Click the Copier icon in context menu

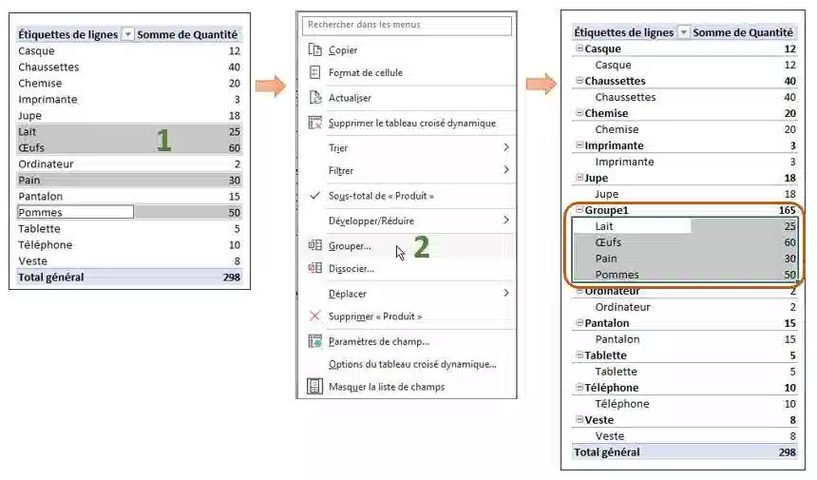pyautogui.click(x=315, y=49)
